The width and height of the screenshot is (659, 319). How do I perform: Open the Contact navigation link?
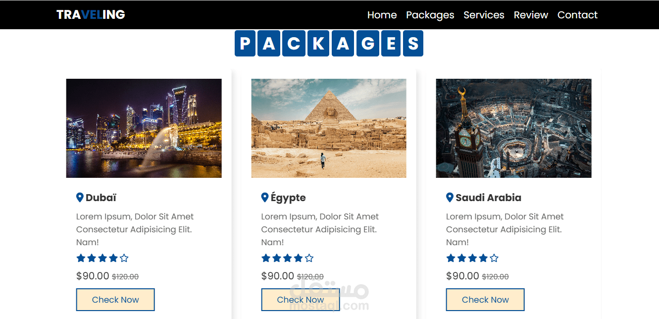click(577, 15)
